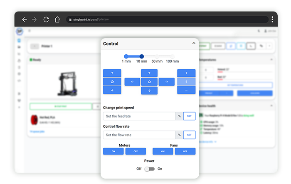Click the X-axis right arrow button
The width and height of the screenshot is (291, 184).
coord(166,82)
